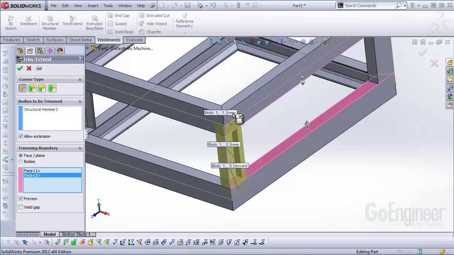Click the 3D Sketch tool
The width and height of the screenshot is (454, 255).
click(11, 23)
